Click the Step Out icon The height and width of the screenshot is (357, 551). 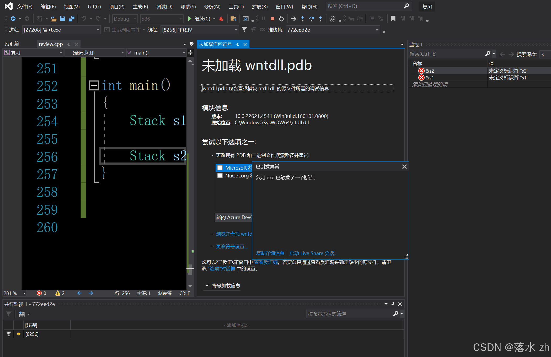(320, 19)
